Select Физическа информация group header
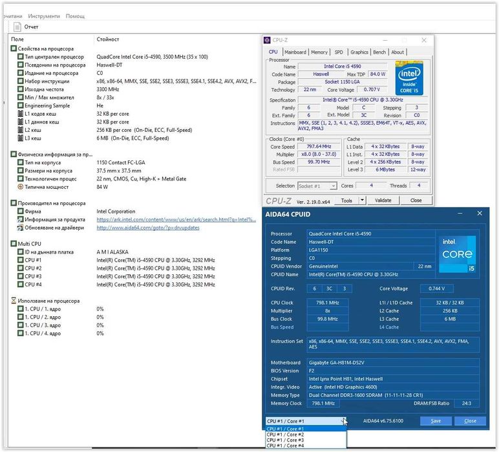The height and width of the screenshot is (452, 499). tap(55, 155)
